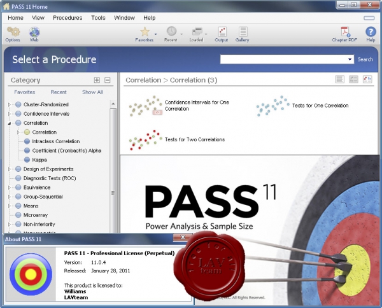Expand the Cluster-Randomized category
Viewport: 382px width, 308px height.
[10, 104]
